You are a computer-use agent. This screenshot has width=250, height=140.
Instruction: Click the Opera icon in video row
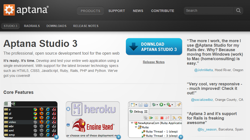point(54,122)
